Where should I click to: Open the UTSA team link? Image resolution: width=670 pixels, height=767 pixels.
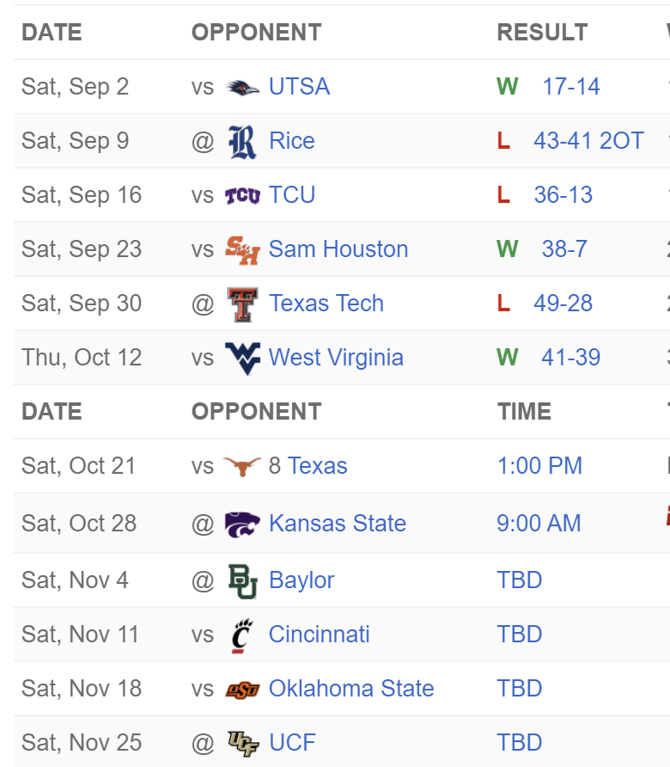tap(300, 87)
